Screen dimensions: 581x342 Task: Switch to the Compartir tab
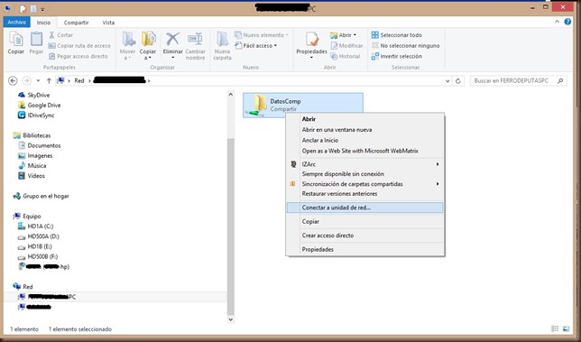coord(76,23)
